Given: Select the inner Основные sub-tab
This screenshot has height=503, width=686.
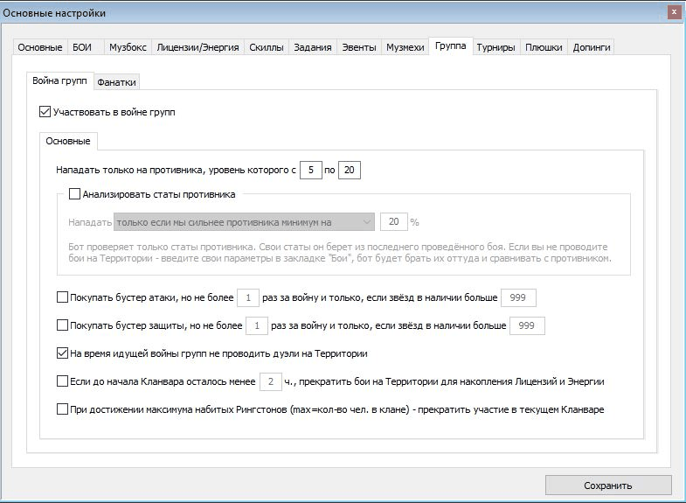Looking at the screenshot, I should tap(68, 141).
